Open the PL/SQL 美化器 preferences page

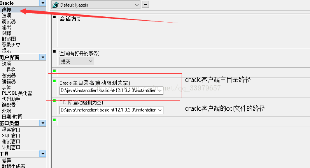(x=17, y=93)
